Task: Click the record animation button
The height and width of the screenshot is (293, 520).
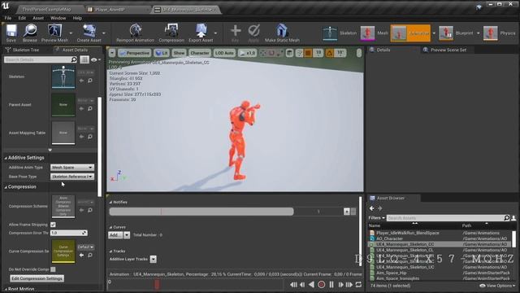Action: pos(321,284)
